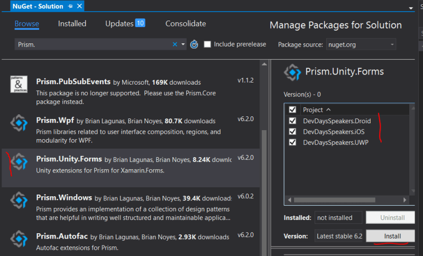Image resolution: width=423 pixels, height=256 pixels.
Task: Toggle the select-all Project checkbox
Action: click(292, 109)
